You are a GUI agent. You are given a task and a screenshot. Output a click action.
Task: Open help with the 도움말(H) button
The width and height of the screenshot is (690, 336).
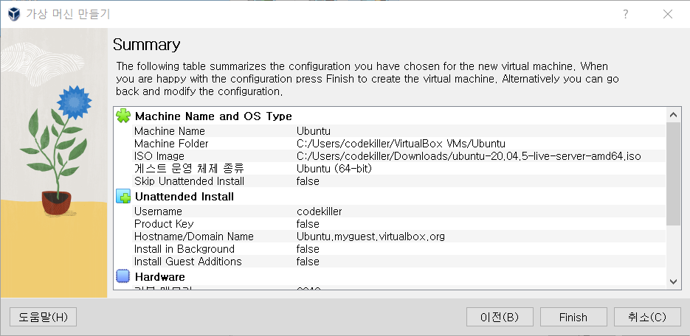[x=43, y=317]
